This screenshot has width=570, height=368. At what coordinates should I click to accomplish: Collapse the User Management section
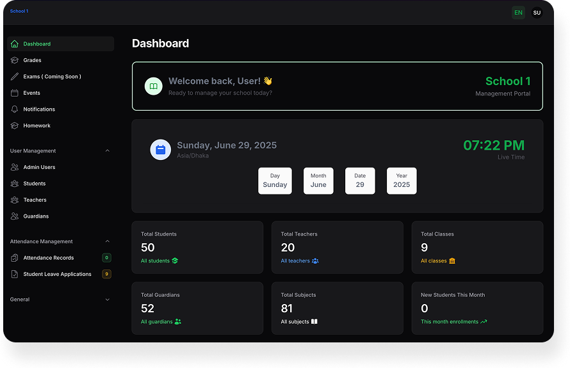pyautogui.click(x=107, y=151)
